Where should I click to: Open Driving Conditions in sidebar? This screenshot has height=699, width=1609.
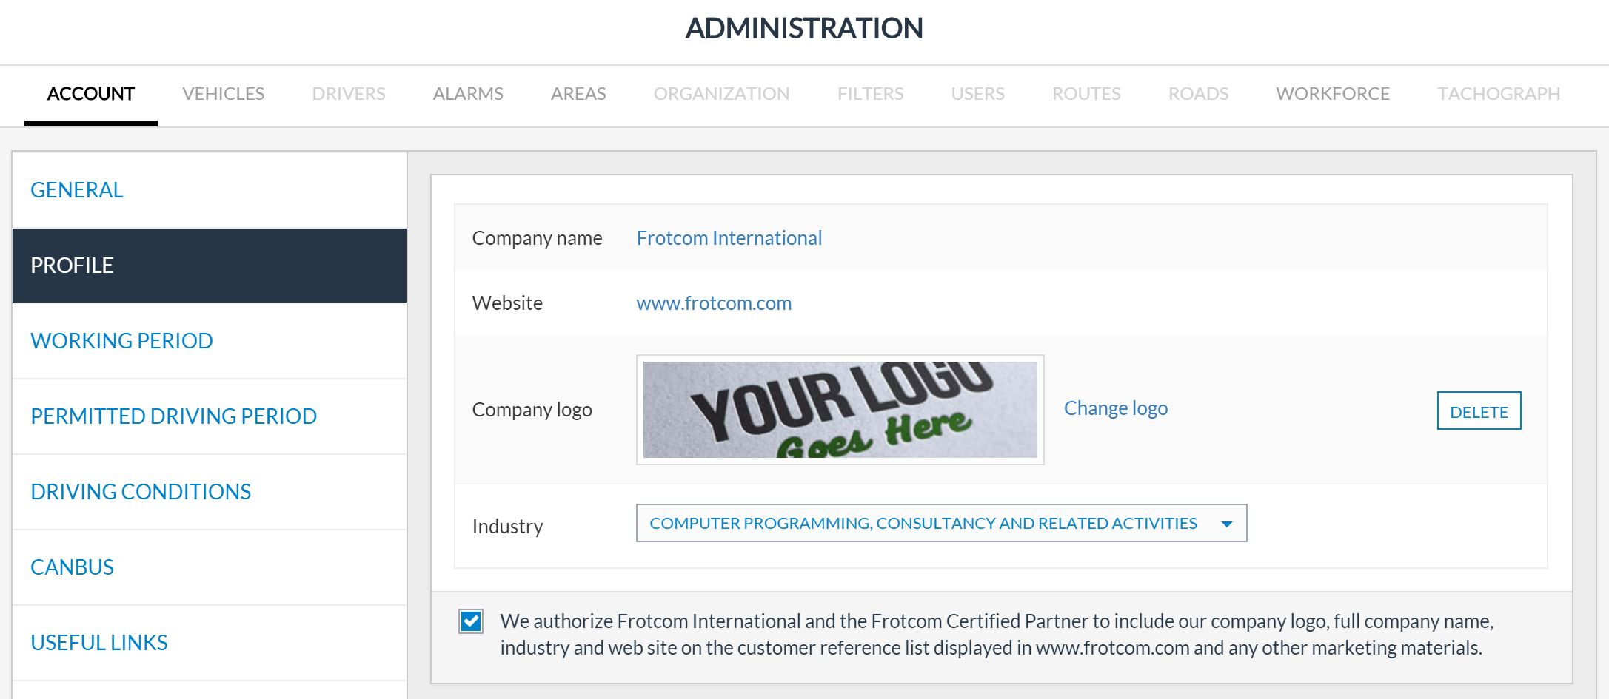(141, 492)
